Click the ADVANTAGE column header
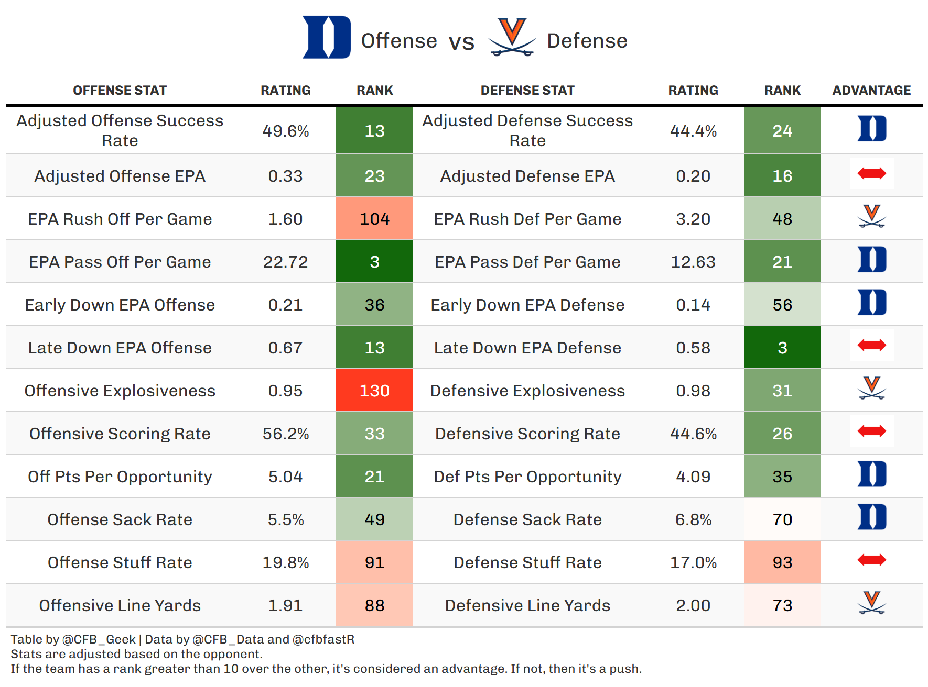The height and width of the screenshot is (687, 928). coord(871,91)
